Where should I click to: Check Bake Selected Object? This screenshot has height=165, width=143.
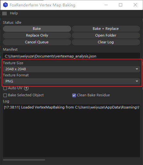[x=5, y=95]
